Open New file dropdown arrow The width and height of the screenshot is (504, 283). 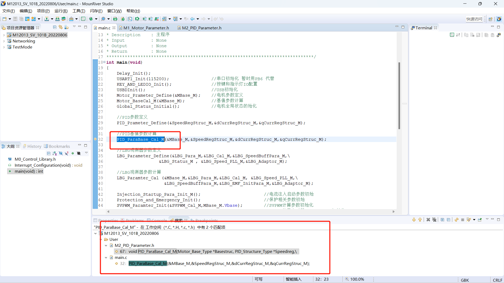[10, 19]
